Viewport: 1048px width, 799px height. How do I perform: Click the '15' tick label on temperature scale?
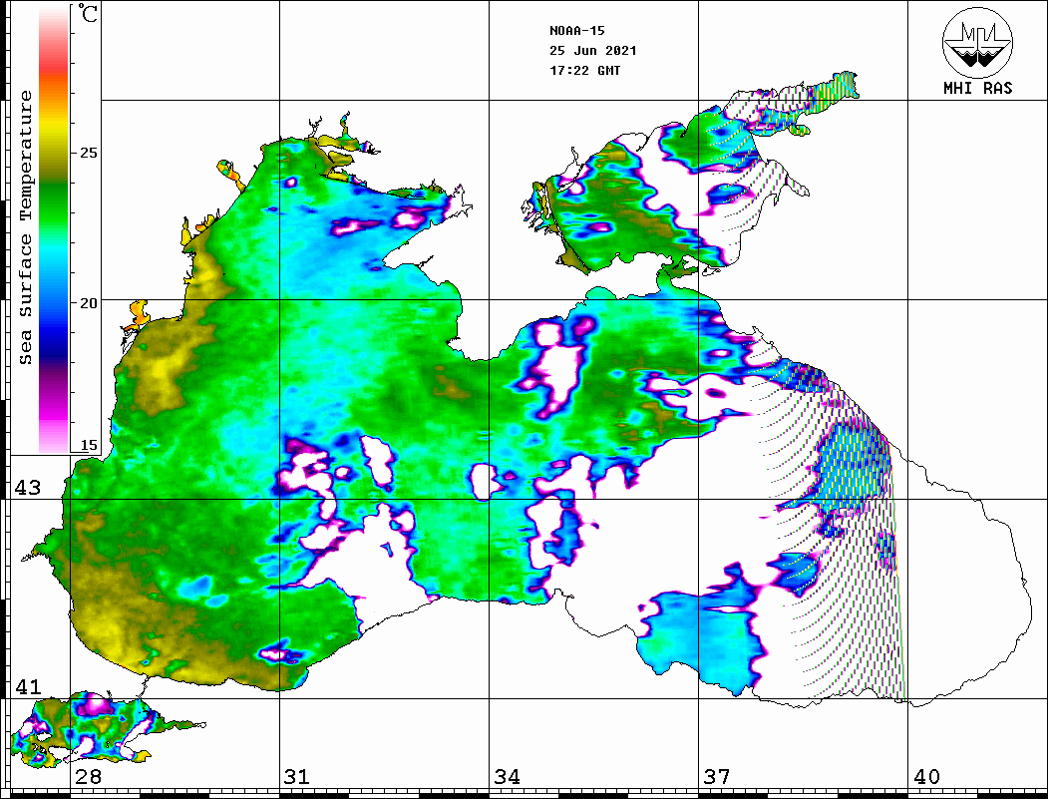coord(88,445)
